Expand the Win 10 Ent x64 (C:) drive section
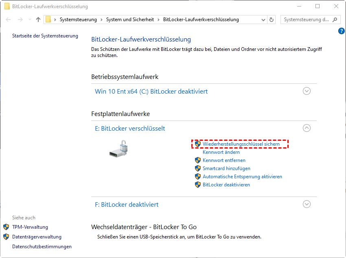Viewport: 346px width, 258px height. pos(307,91)
